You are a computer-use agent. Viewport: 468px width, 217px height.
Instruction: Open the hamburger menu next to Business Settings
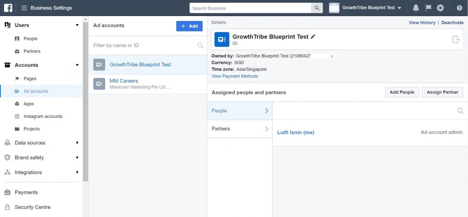pyautogui.click(x=24, y=8)
